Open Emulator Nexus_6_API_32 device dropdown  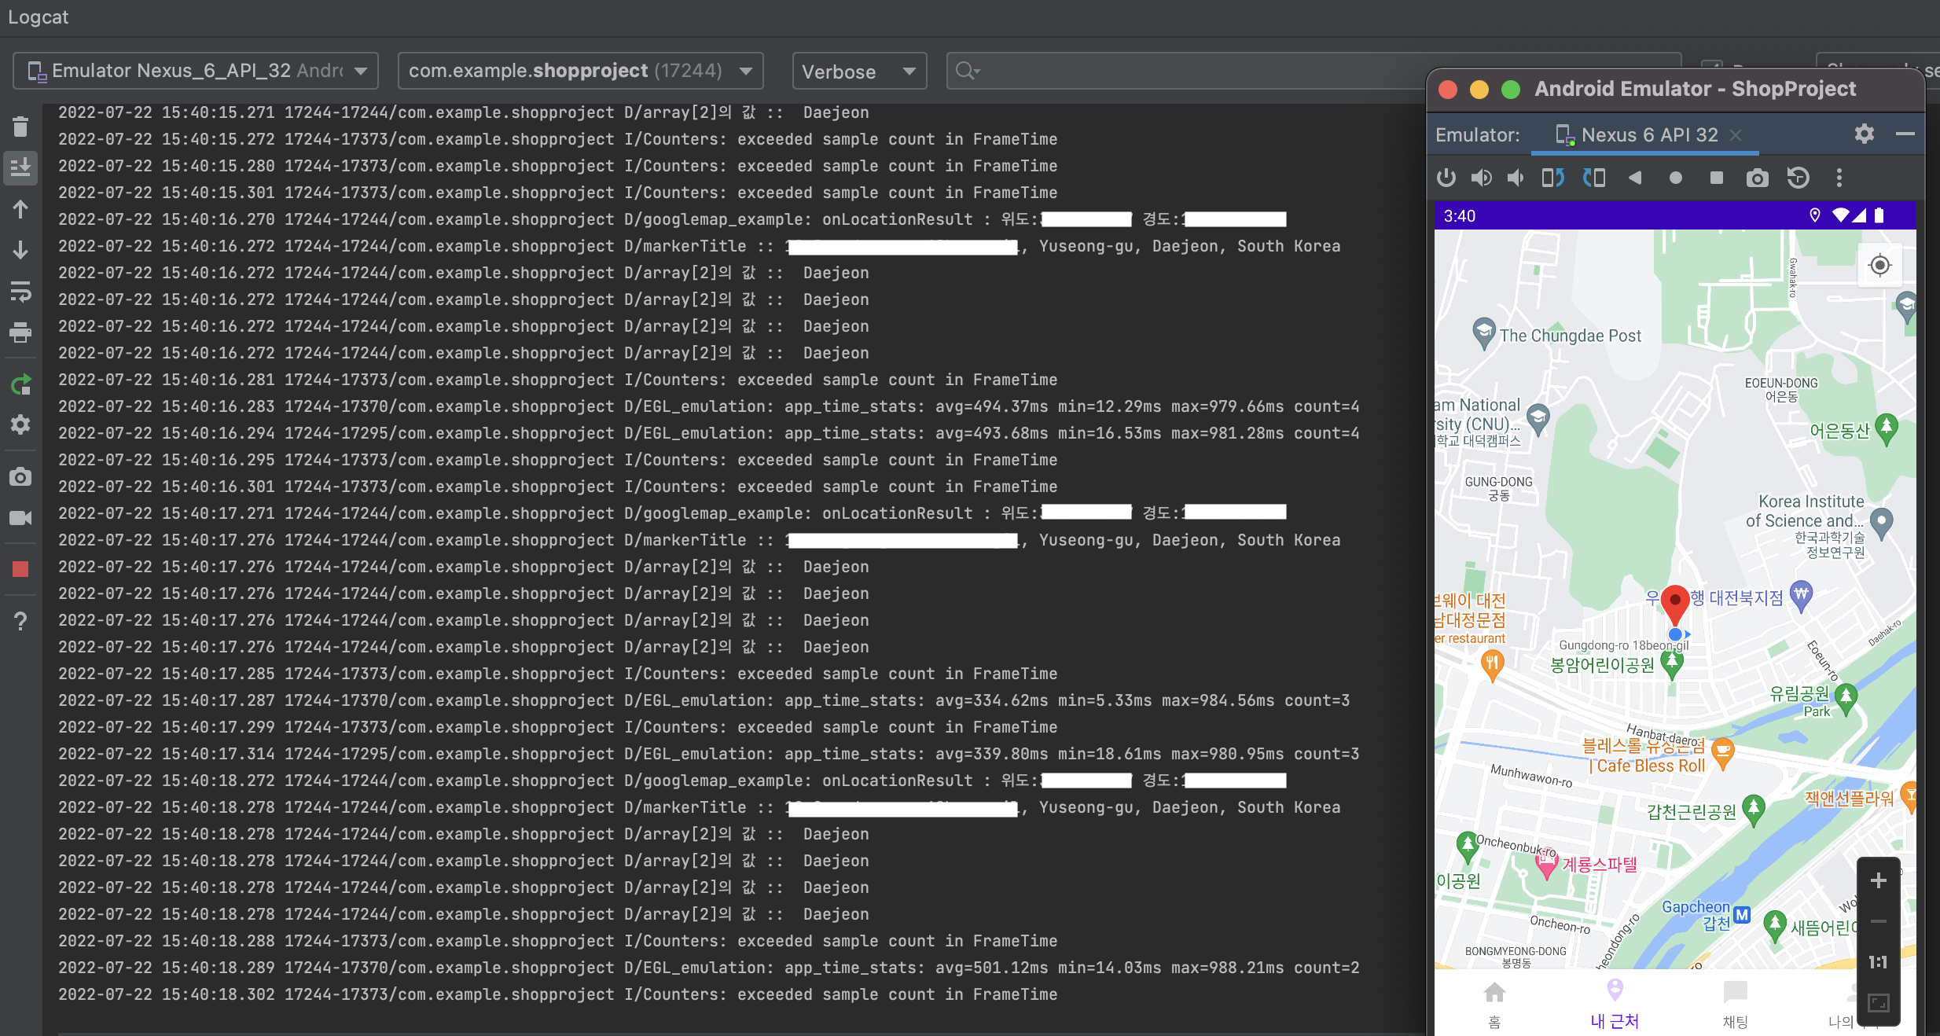pyautogui.click(x=196, y=71)
